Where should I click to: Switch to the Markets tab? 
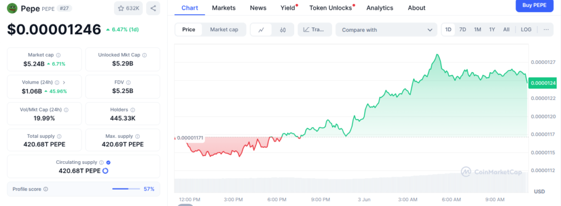pyautogui.click(x=224, y=8)
